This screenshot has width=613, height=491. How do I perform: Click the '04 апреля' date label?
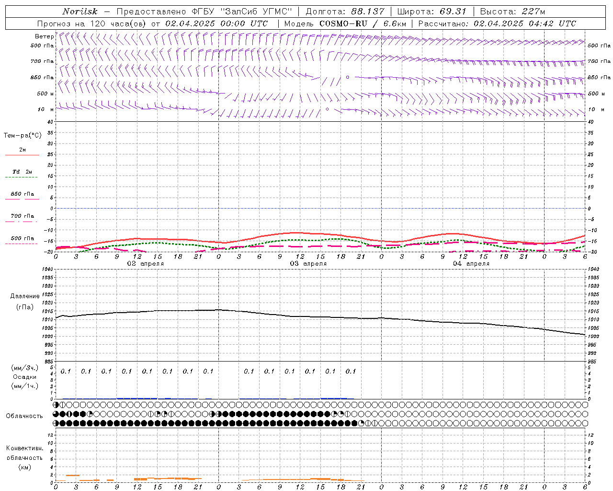pos(471,264)
